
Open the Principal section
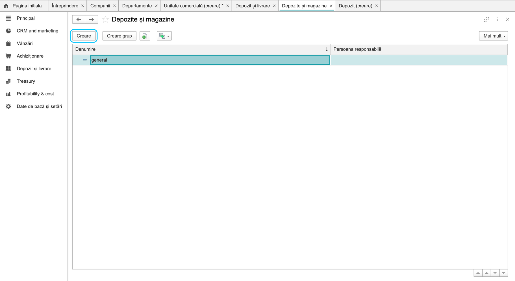tap(26, 18)
